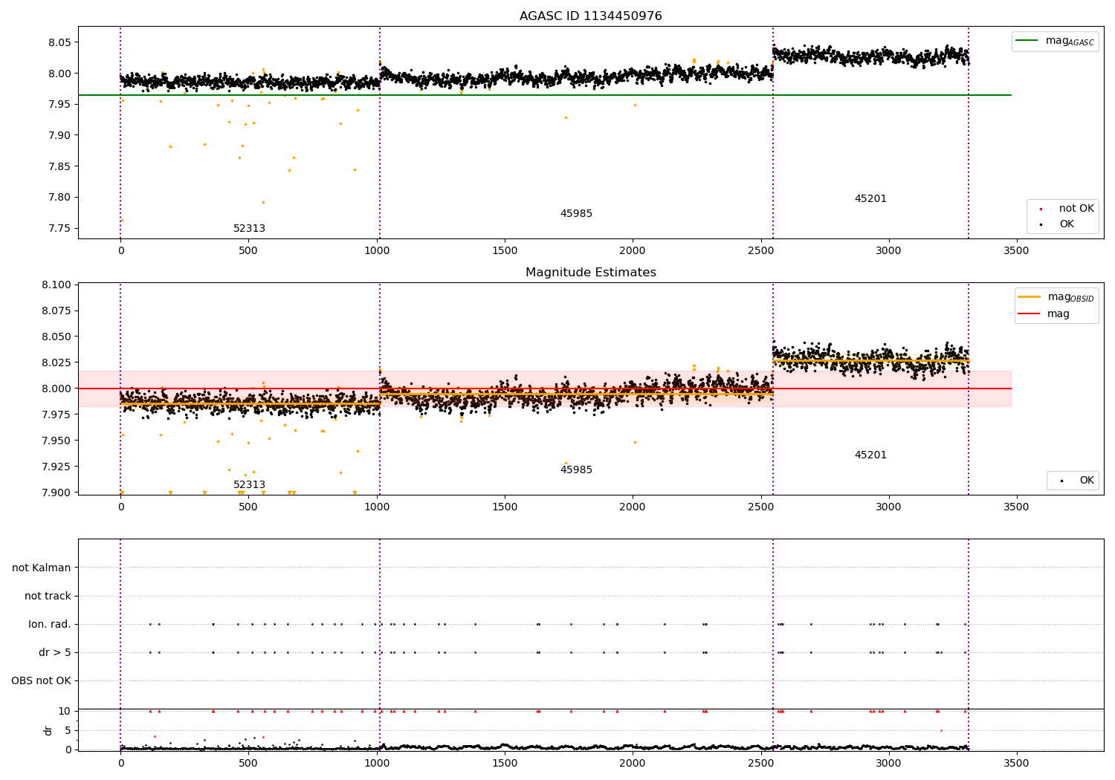Click obsid label 52313 in Magnitude Estimates plot
Screen dimensions: 1115x780
tap(249, 485)
